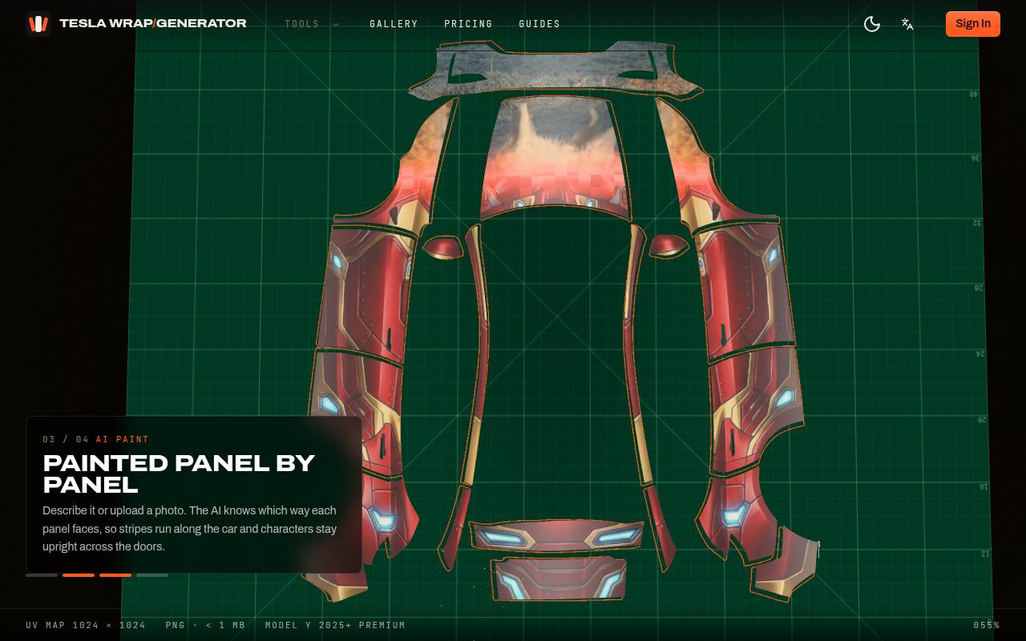Image resolution: width=1026 pixels, height=641 pixels.
Task: Toggle dark mode with the moon icon
Action: [x=872, y=24]
